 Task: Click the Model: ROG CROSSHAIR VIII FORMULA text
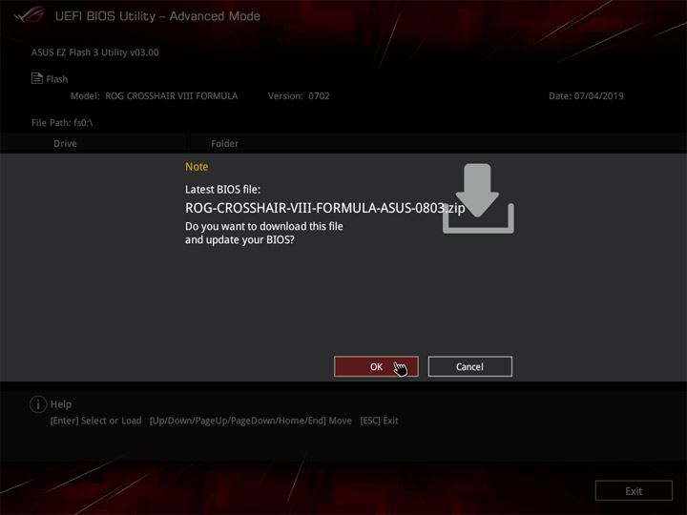point(155,96)
